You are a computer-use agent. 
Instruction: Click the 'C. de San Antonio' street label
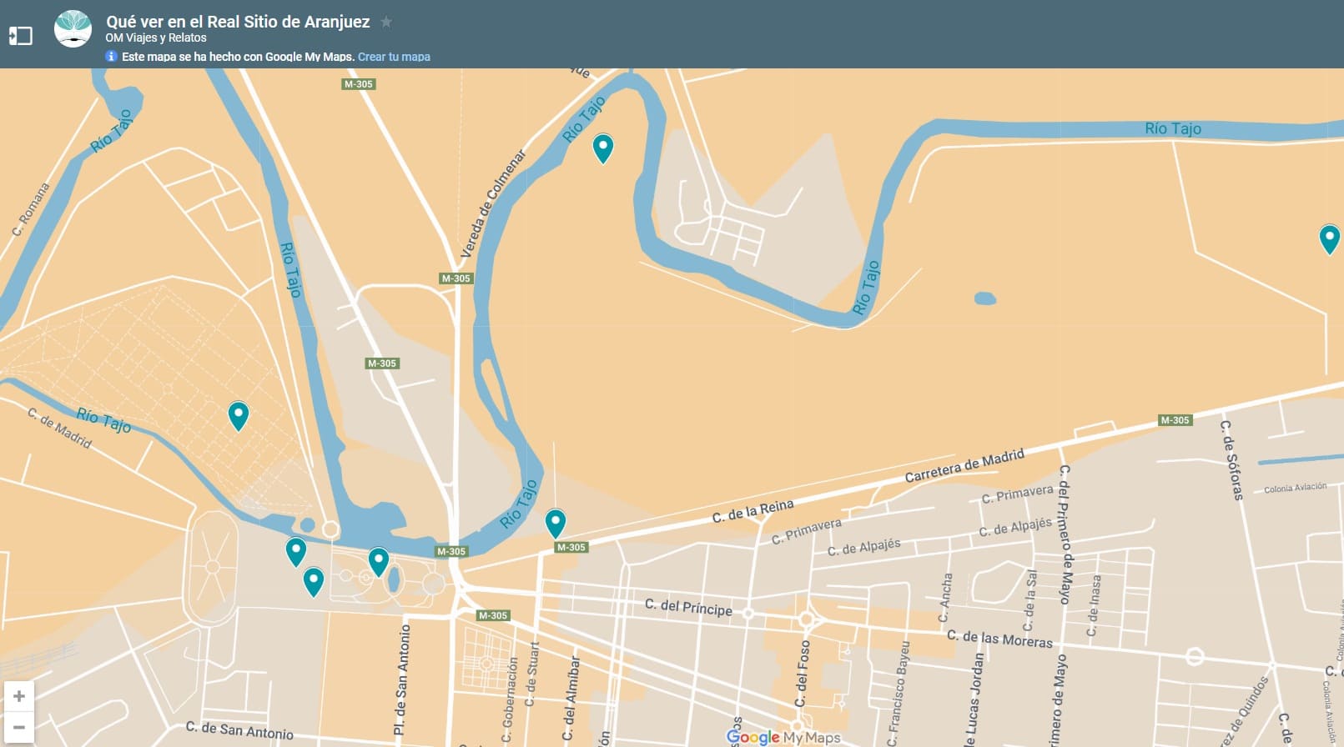[239, 730]
